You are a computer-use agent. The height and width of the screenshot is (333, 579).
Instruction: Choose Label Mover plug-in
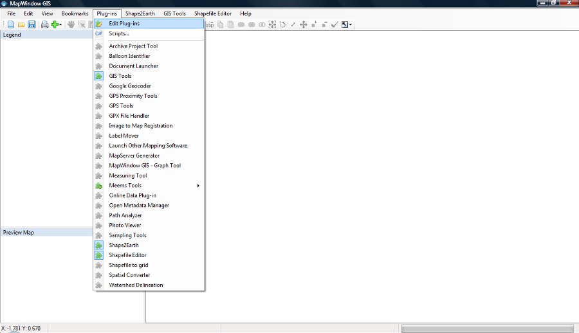click(149, 136)
